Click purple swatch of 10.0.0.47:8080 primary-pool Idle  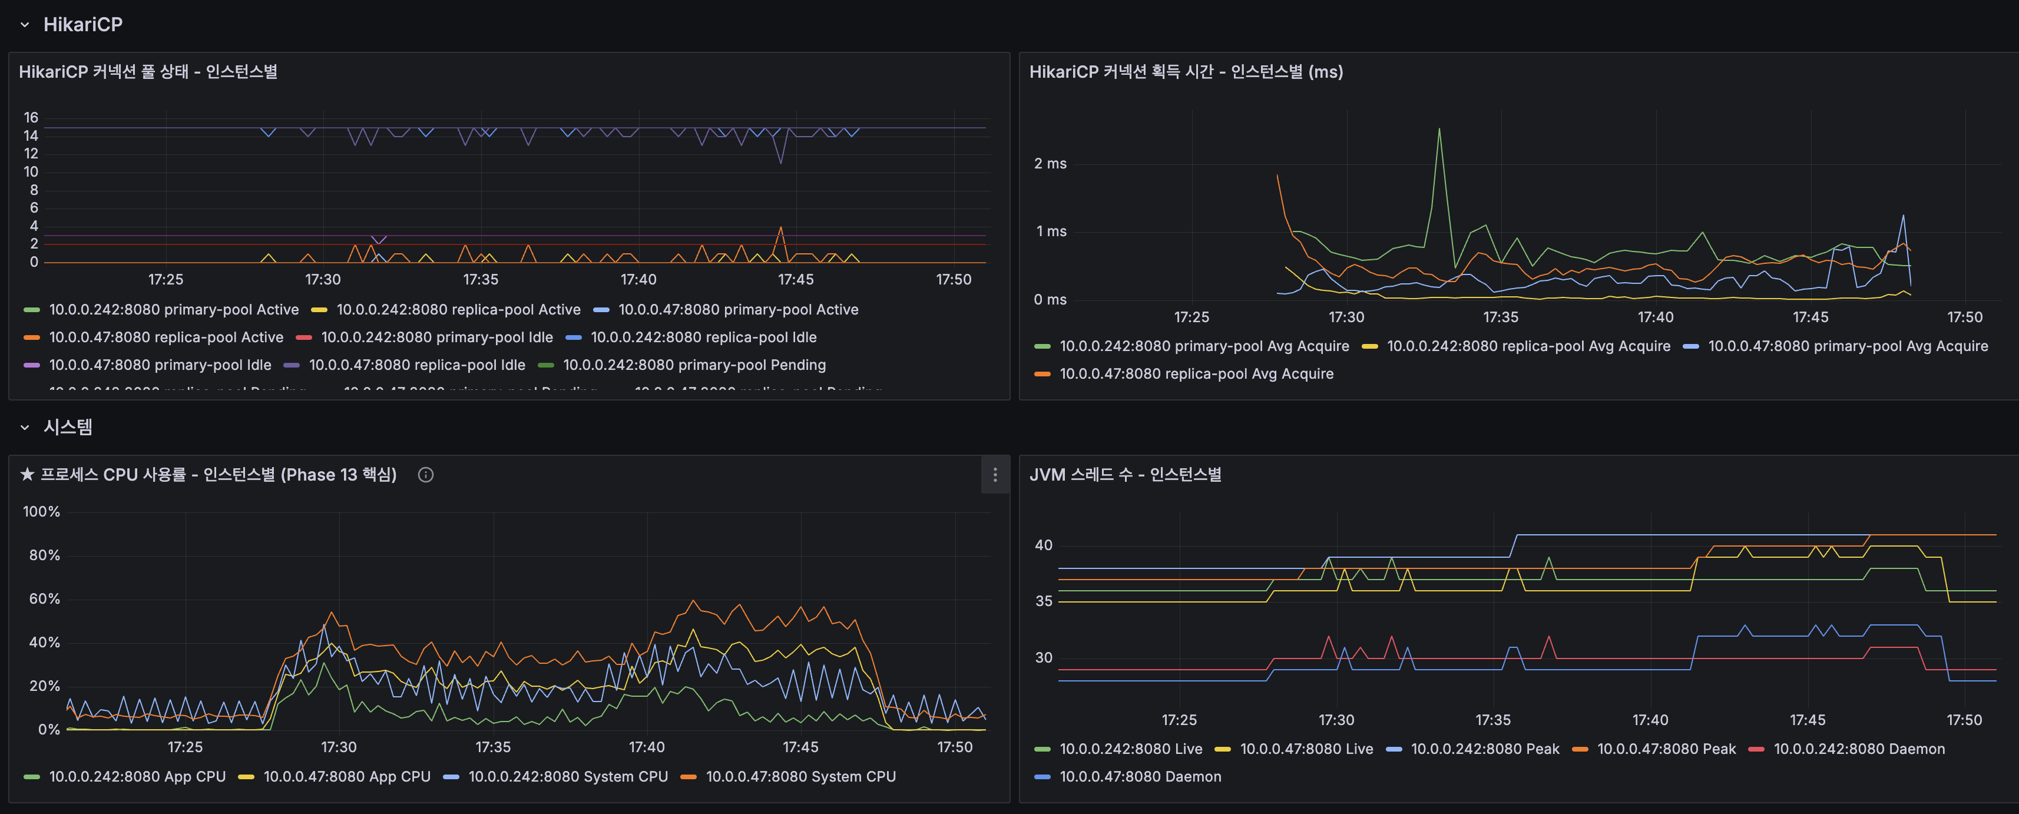pyautogui.click(x=31, y=365)
